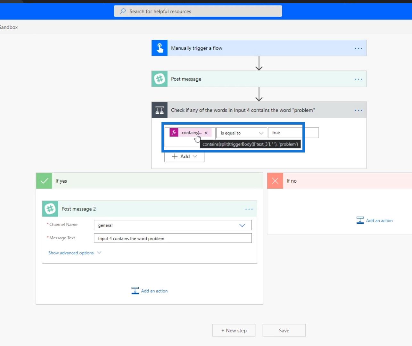This screenshot has width=412, height=346.
Task: Open the Check condition step options menu
Action: point(358,110)
